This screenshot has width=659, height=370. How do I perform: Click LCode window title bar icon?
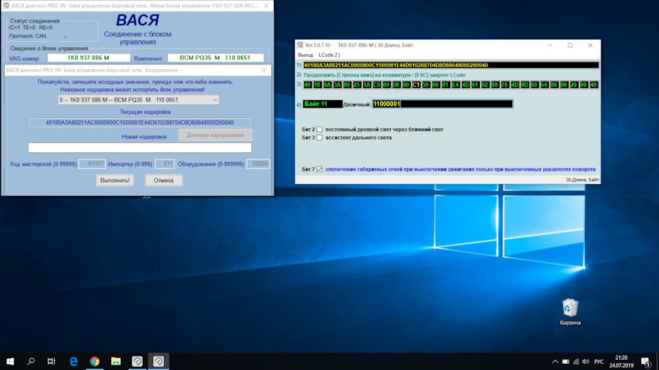coord(300,45)
